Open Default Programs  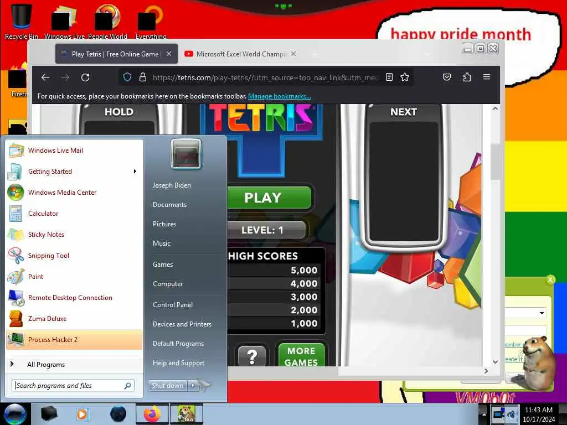pyautogui.click(x=178, y=343)
